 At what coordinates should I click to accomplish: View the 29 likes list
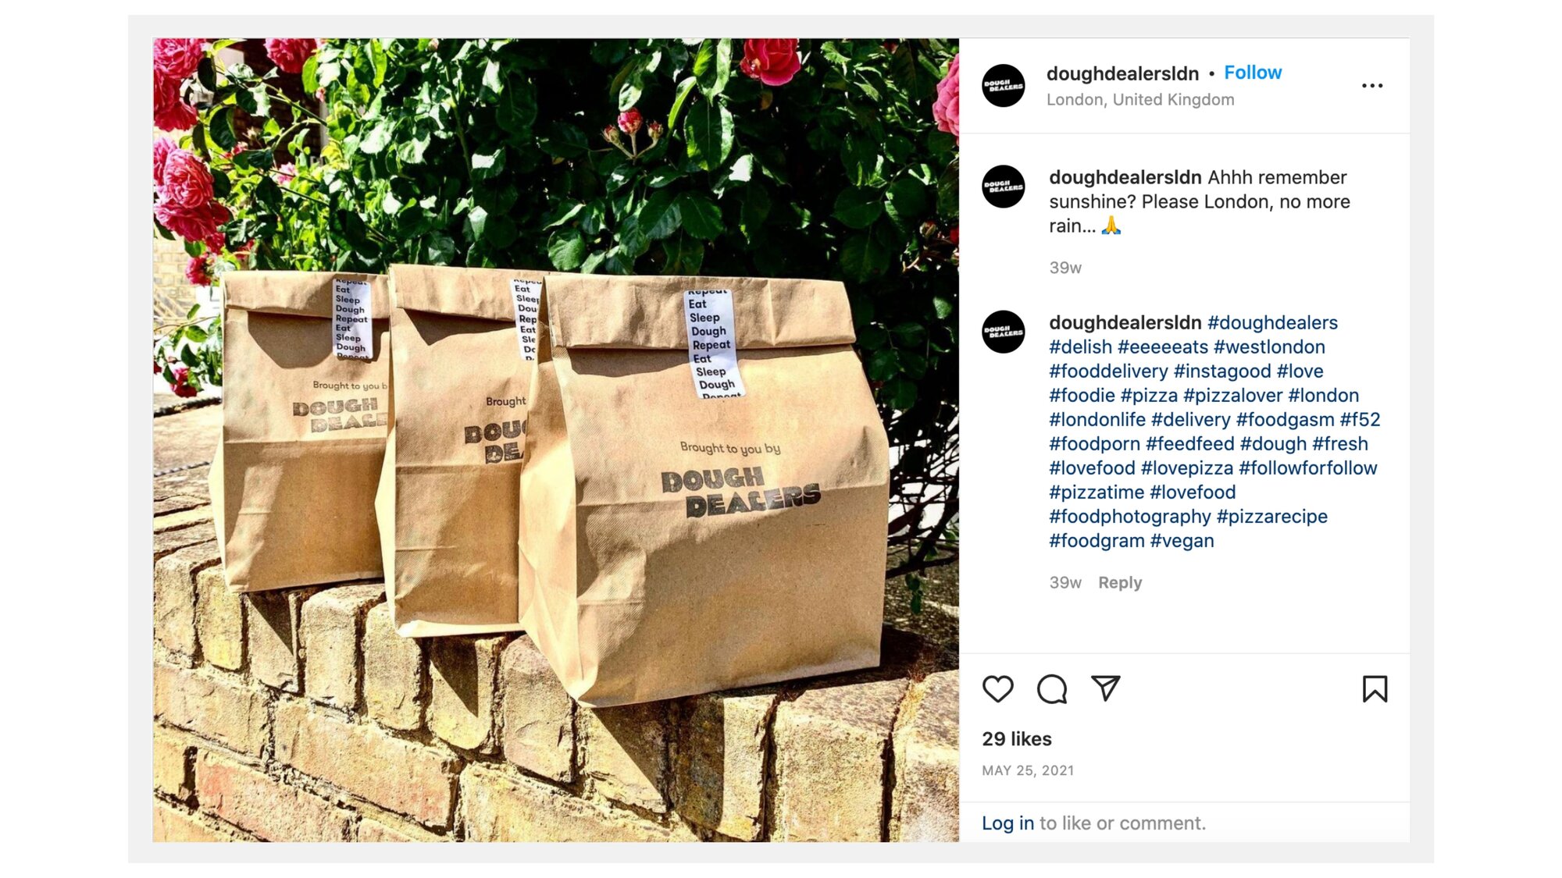1017,739
